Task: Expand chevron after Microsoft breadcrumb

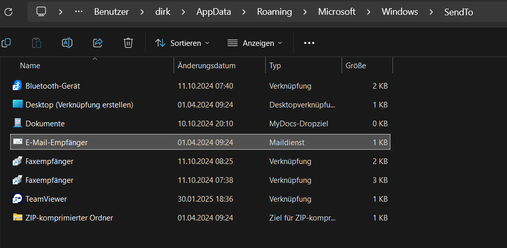Action: coord(369,12)
